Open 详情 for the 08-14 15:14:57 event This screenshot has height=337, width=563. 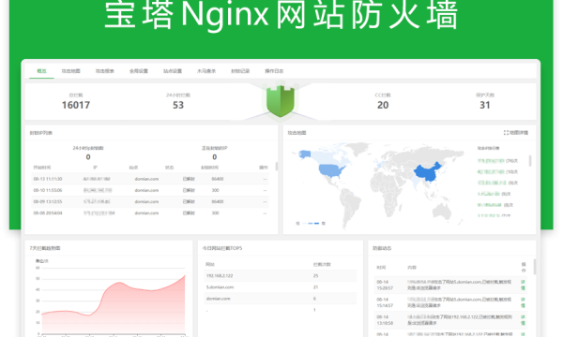tap(524, 302)
